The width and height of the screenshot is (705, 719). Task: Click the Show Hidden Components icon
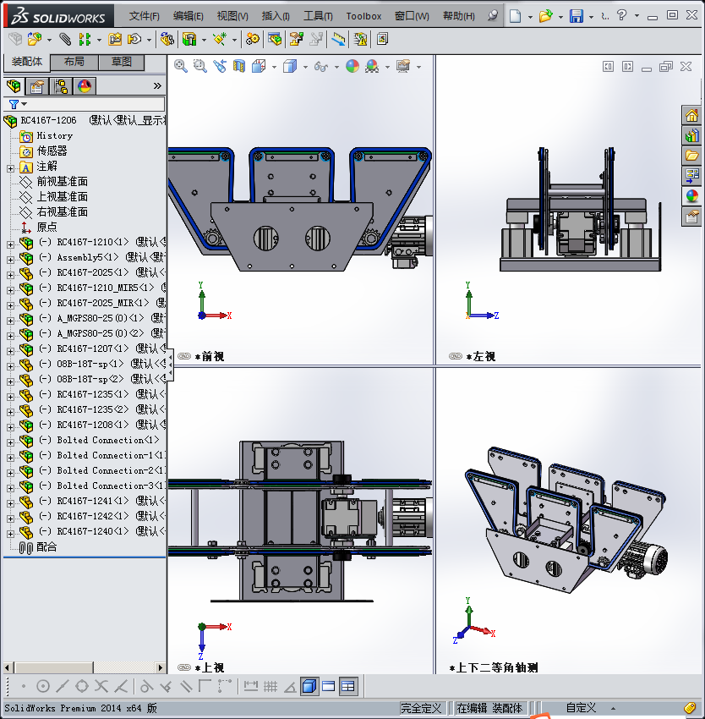tap(167, 40)
